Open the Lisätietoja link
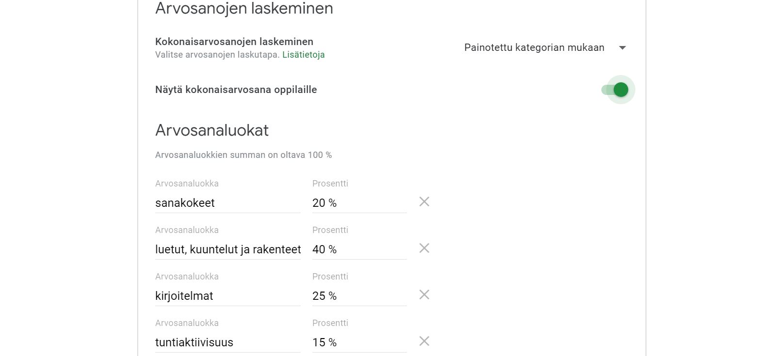 pos(304,55)
